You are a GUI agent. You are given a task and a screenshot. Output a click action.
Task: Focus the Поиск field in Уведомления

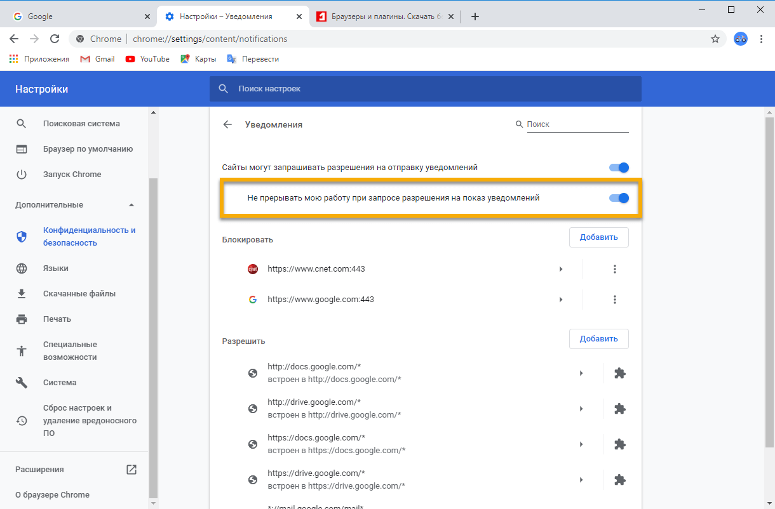click(577, 124)
